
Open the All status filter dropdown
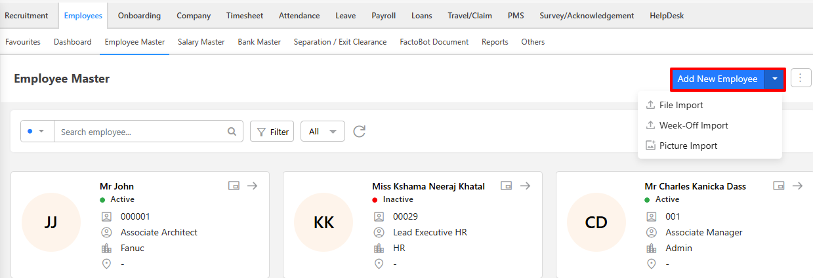322,131
